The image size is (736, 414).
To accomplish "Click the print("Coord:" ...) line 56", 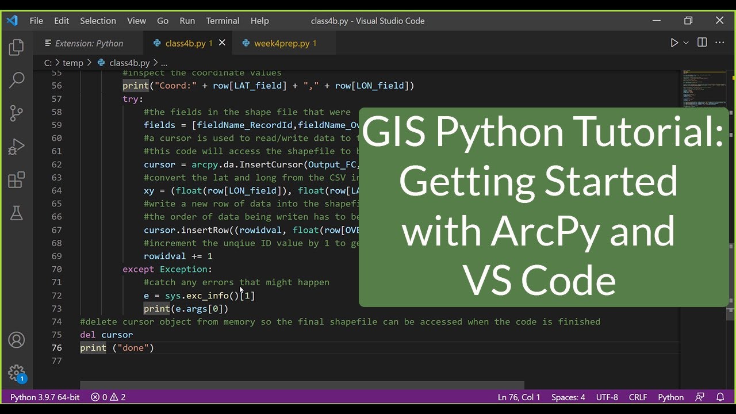I will (269, 86).
